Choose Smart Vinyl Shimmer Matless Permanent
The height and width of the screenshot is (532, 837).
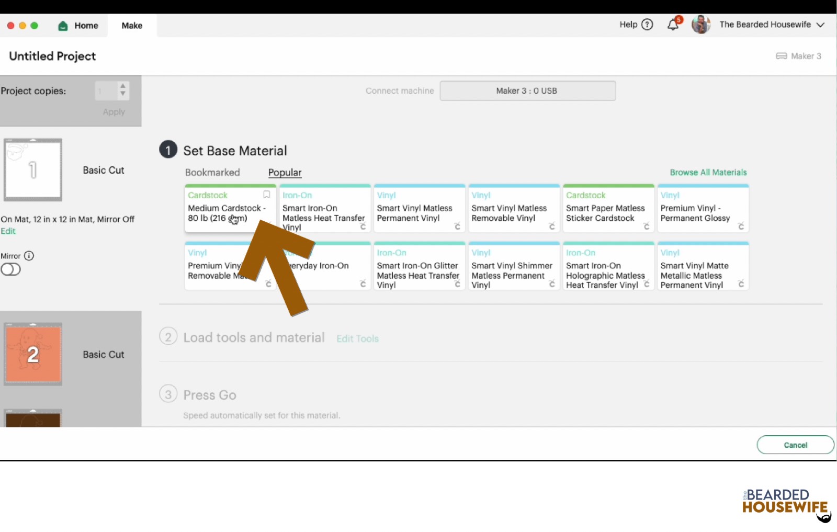(x=514, y=266)
